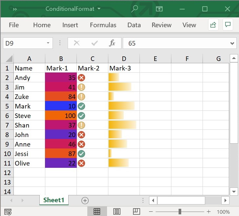This screenshot has width=239, height=216.
Task: Expand the Name Box dropdown
Action: click(x=48, y=43)
